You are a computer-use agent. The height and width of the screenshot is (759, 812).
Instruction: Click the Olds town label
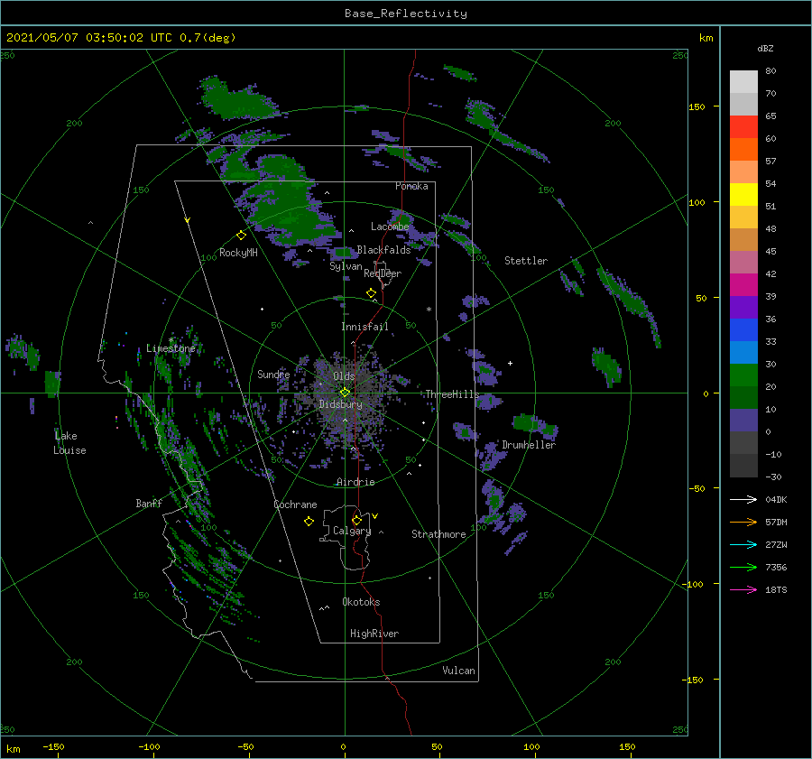coord(344,376)
